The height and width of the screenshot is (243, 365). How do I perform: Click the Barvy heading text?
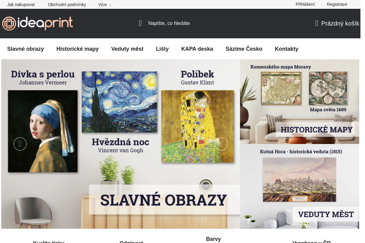(x=214, y=239)
